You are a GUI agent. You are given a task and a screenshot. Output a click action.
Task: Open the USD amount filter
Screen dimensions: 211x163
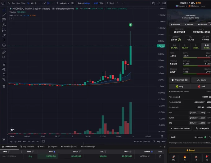pos(54,152)
